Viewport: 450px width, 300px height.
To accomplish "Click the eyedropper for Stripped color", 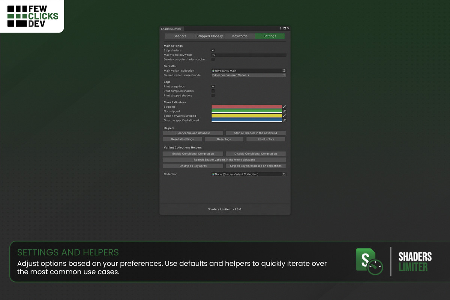I will click(x=284, y=107).
